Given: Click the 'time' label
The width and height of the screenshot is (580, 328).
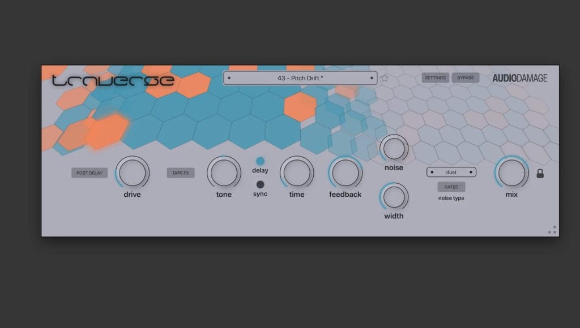Looking at the screenshot, I should (x=297, y=195).
